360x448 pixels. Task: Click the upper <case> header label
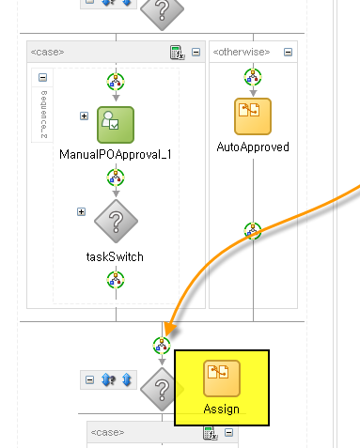coord(47,52)
